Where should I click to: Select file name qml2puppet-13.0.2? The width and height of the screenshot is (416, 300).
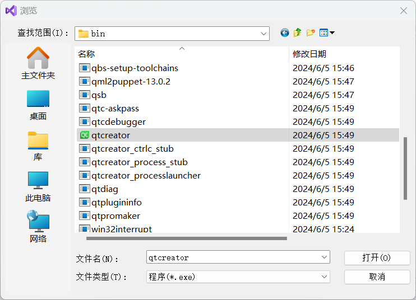pyautogui.click(x=131, y=81)
